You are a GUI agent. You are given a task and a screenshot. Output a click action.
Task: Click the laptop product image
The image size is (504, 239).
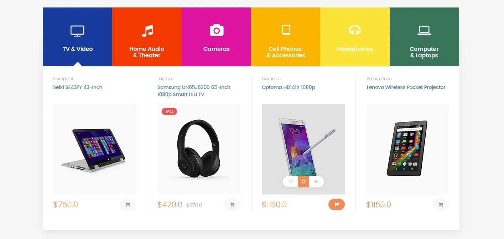pos(95,149)
